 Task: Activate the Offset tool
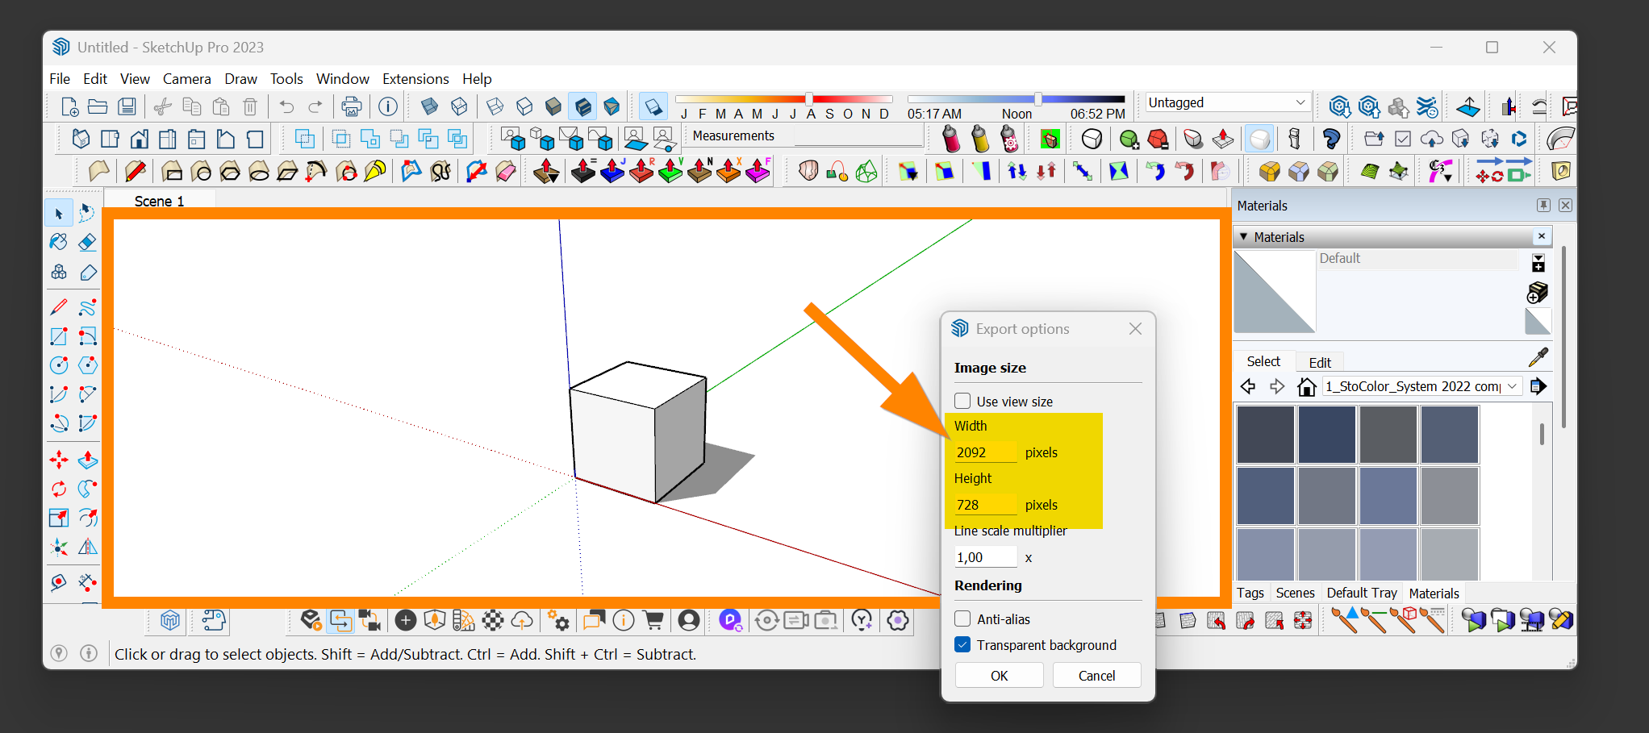[87, 518]
